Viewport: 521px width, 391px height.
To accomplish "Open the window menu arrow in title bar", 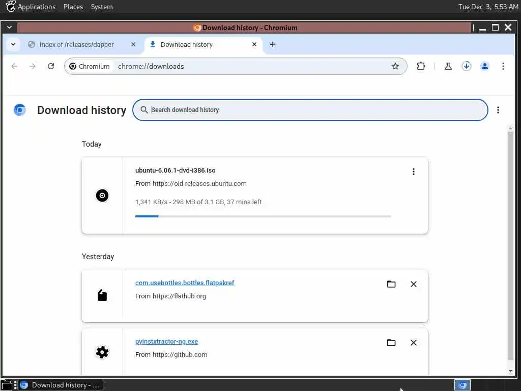I will tap(9, 27).
